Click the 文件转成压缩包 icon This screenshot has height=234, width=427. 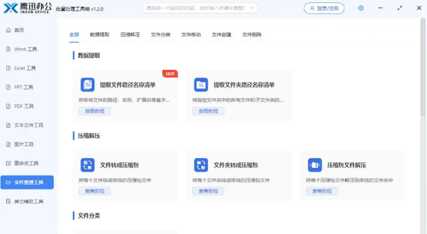pos(88,165)
